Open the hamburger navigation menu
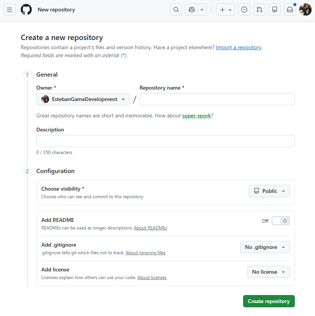Screen dimensions: 315x316 pyautogui.click(x=10, y=10)
